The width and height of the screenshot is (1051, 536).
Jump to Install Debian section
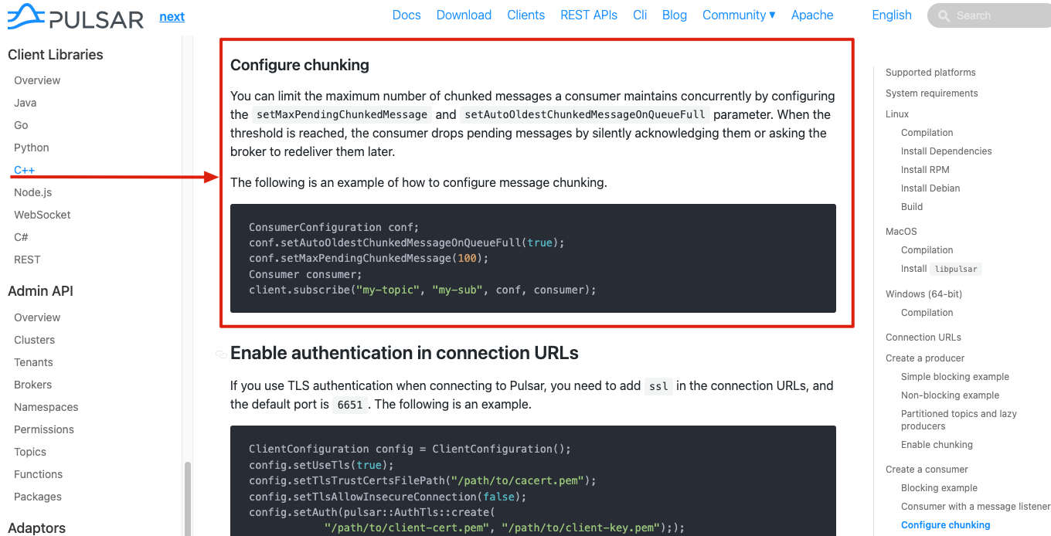[x=930, y=188]
